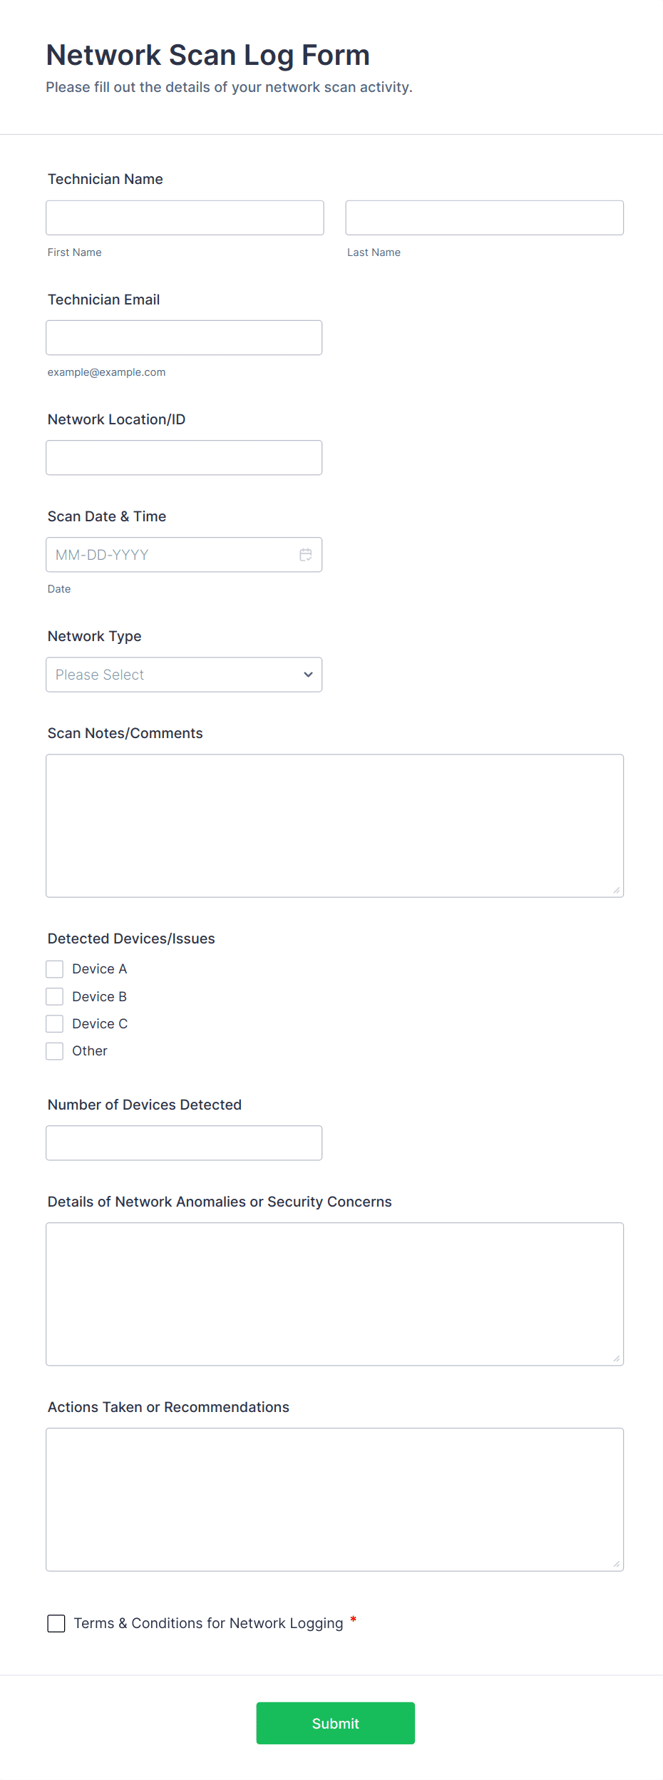Image resolution: width=663 pixels, height=1780 pixels.
Task: Click the Number of Devices Detected field
Action: (x=184, y=1143)
